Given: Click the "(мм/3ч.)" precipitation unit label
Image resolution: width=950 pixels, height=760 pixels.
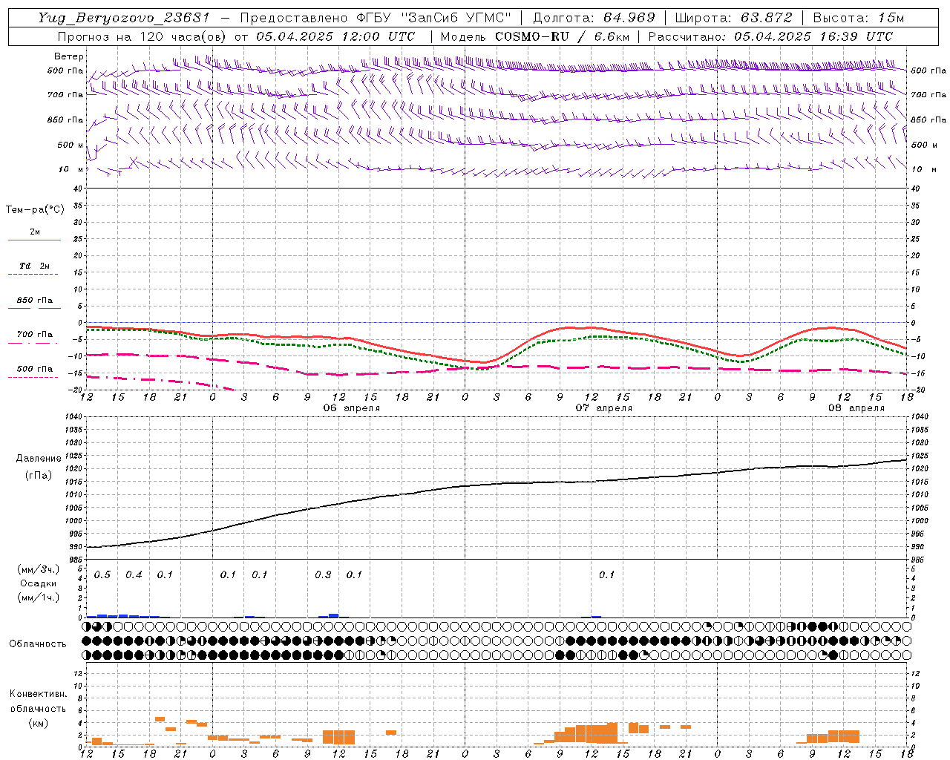Looking at the screenshot, I should click(38, 569).
